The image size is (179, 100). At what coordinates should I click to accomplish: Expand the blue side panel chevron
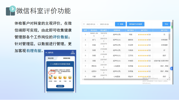tap(171, 68)
